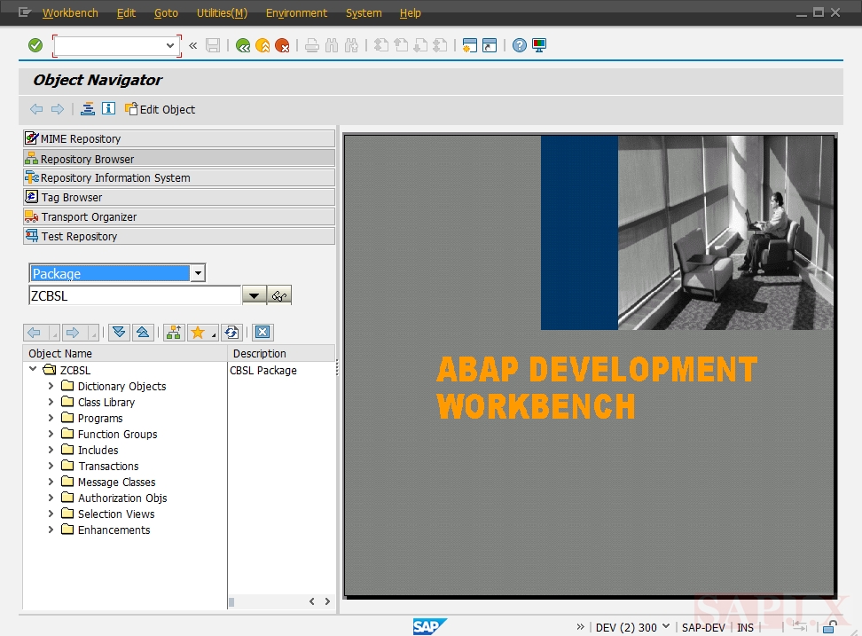Viewport: 862px width, 636px height.
Task: Open the Environment menu
Action: coord(296,12)
